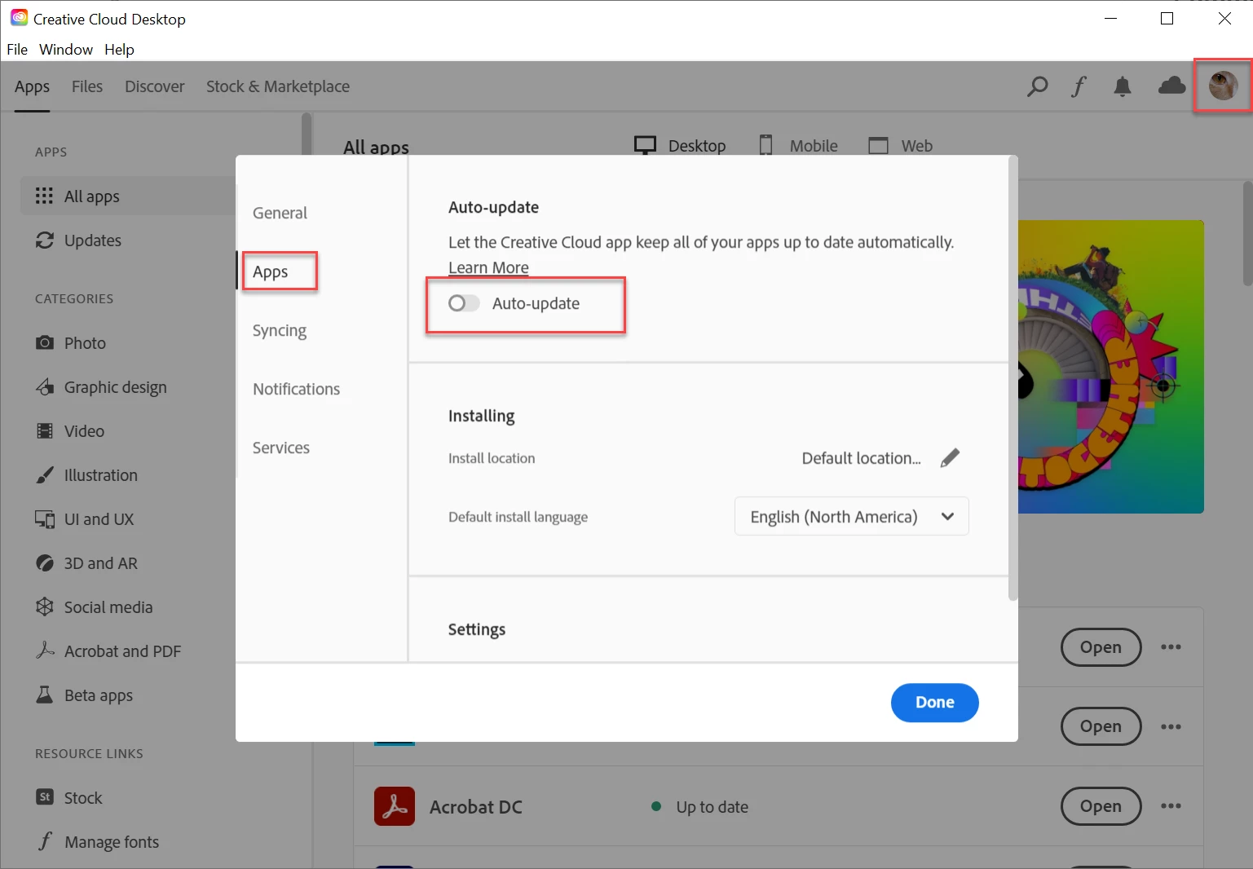The height and width of the screenshot is (869, 1253).
Task: Open the Help menu
Action: click(119, 49)
